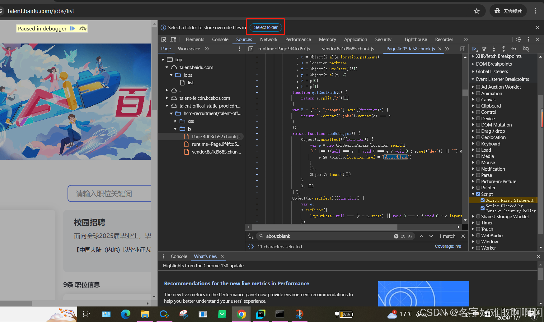544x322 pixels.
Task: Expand talent-fe.cdn.bcebos.com domain
Action: pos(167,98)
